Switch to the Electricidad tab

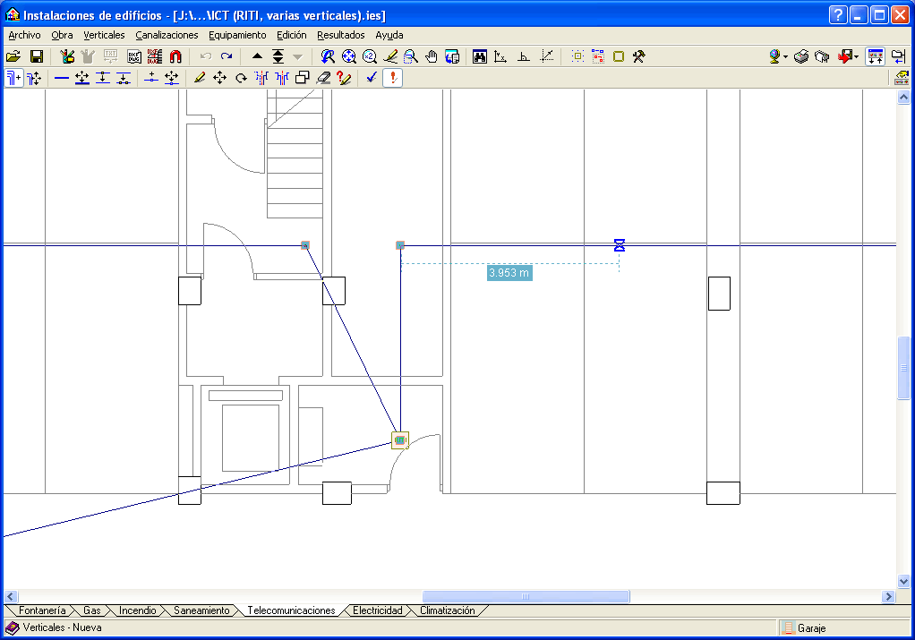pyautogui.click(x=377, y=610)
